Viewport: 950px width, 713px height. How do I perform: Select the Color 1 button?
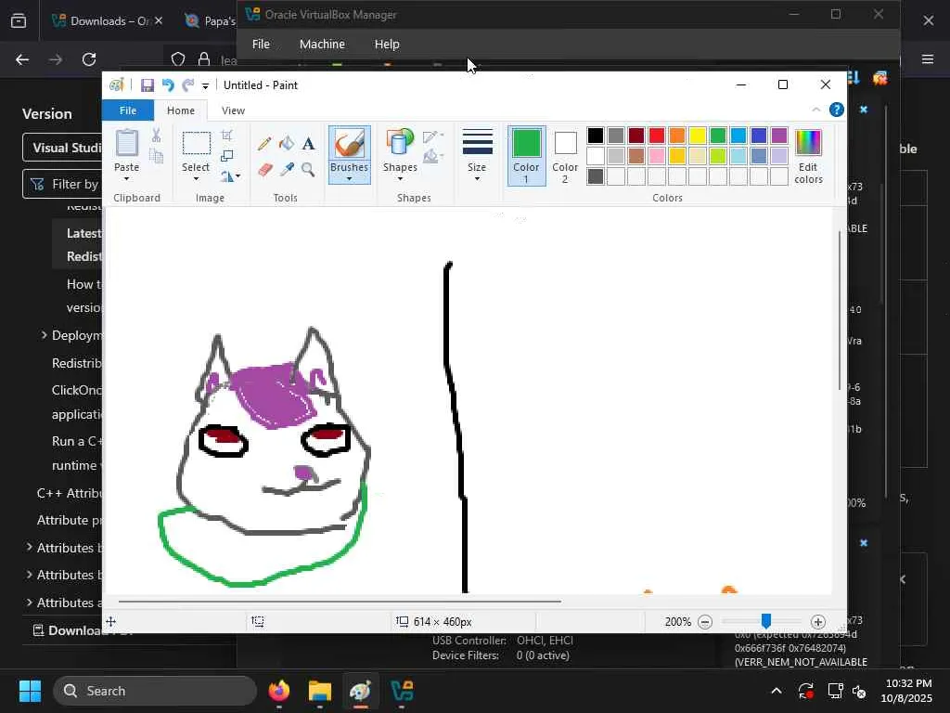527,155
